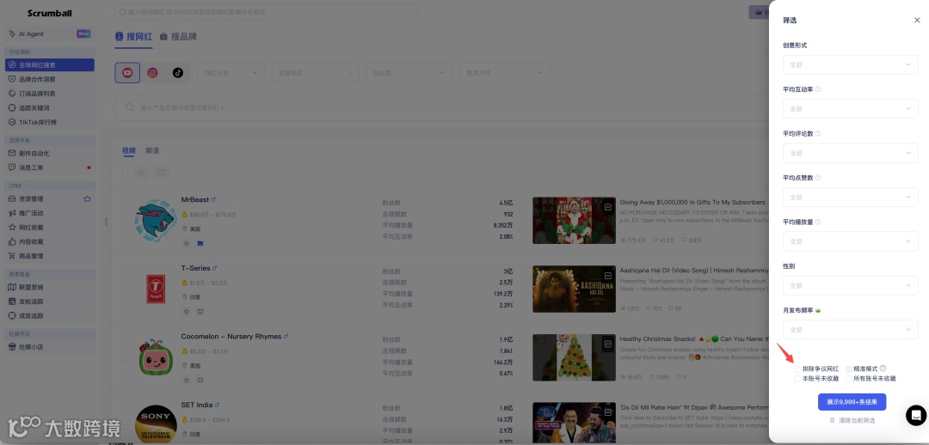
Task: Open the 月发布频率 dropdown
Action: 850,330
